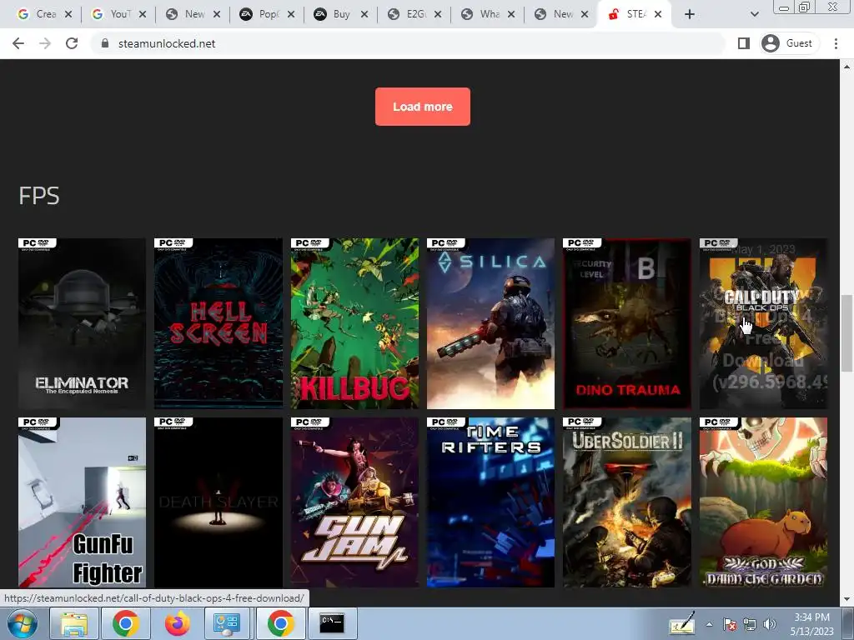Expand the tab search chevron
854x640 pixels.
[x=754, y=15]
